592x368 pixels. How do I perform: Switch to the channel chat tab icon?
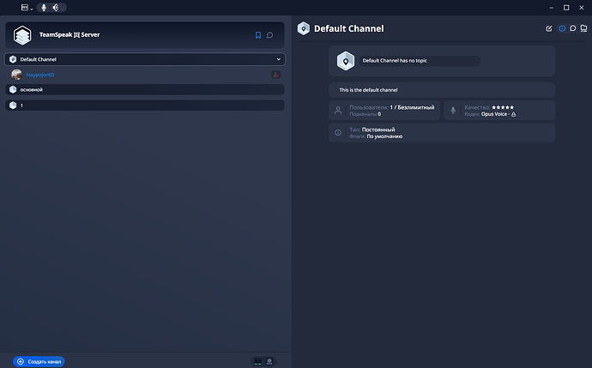coord(573,28)
